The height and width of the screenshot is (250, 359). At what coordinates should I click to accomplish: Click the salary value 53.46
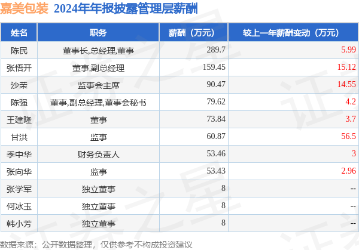pos(216,153)
